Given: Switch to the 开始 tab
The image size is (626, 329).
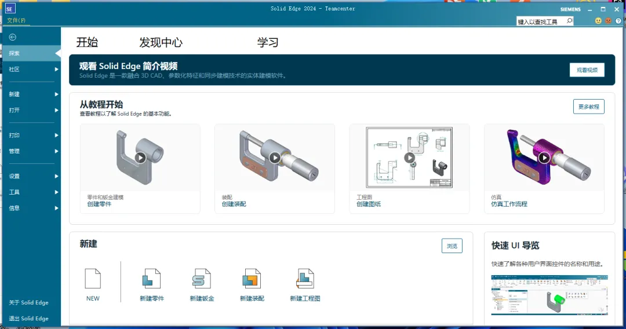Looking at the screenshot, I should pyautogui.click(x=87, y=42).
